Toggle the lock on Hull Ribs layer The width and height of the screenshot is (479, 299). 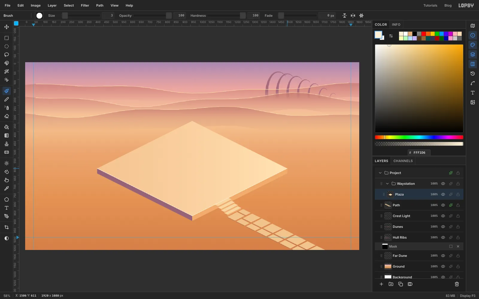(458, 237)
